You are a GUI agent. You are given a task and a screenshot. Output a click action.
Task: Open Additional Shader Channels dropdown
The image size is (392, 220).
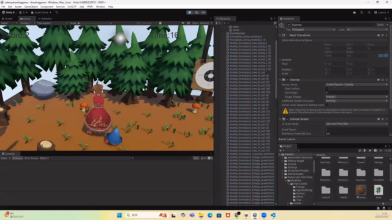pos(356,101)
